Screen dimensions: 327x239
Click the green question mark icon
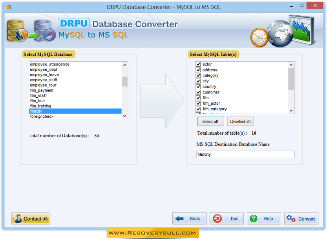pyautogui.click(x=253, y=219)
